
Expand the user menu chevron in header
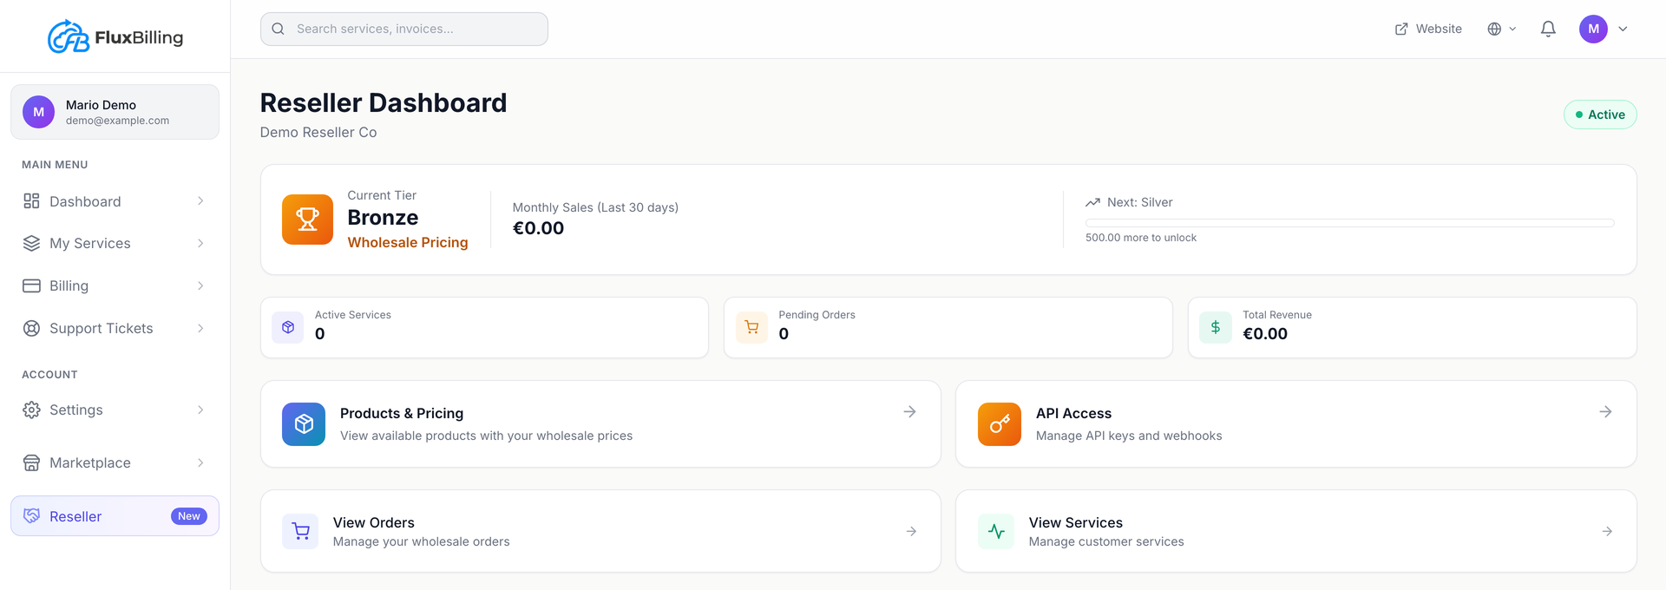coord(1623,29)
